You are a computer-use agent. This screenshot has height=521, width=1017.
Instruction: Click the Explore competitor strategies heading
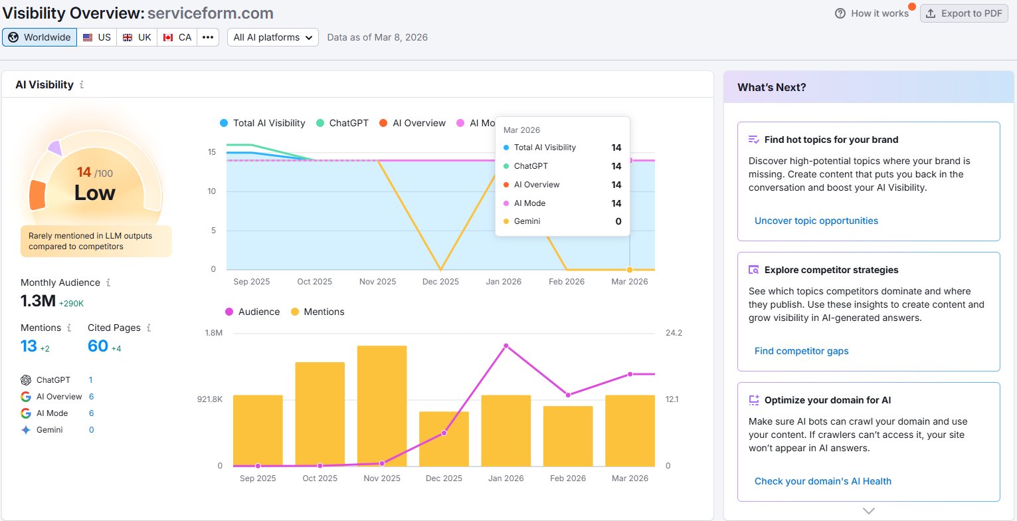(x=831, y=270)
